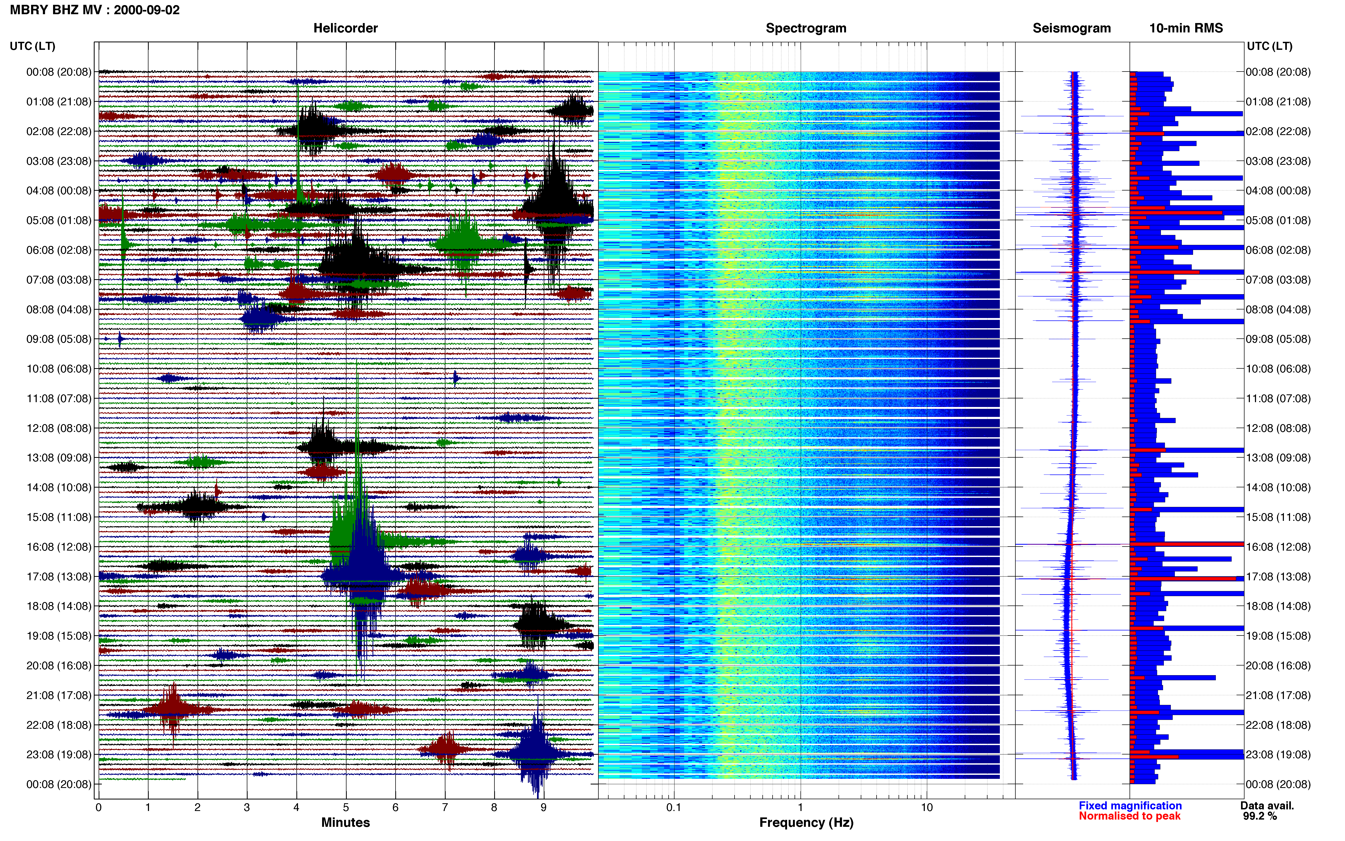Click Helicorder time label 02:08 (22:08)
Viewport: 1345px width, 841px height.
tap(59, 131)
